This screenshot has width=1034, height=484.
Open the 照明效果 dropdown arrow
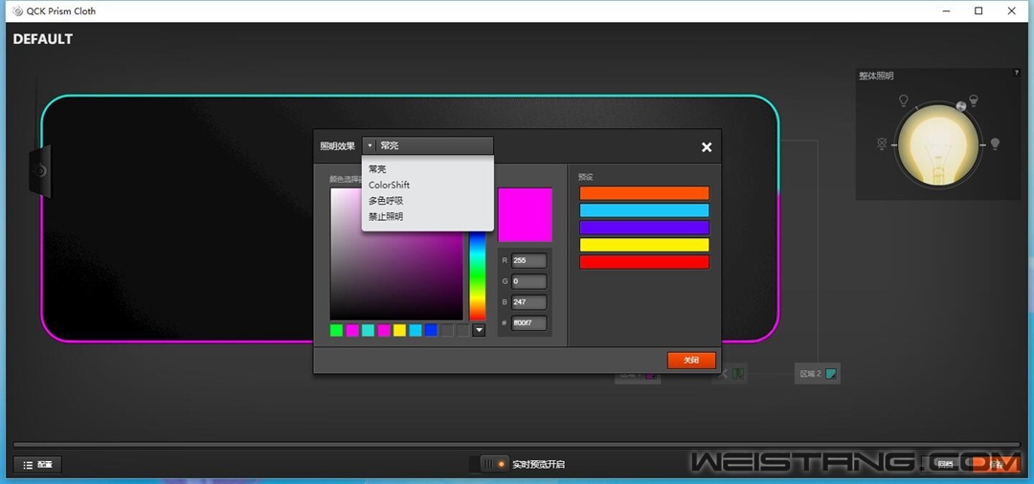click(x=370, y=145)
